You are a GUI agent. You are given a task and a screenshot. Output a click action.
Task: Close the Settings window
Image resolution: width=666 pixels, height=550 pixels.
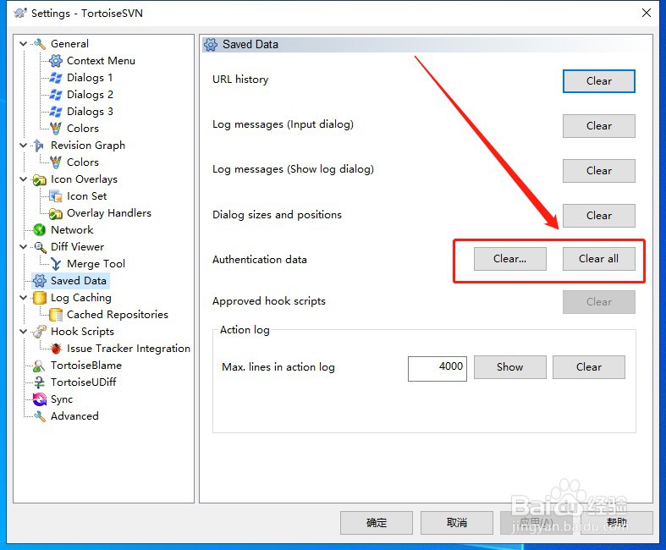[x=646, y=14]
